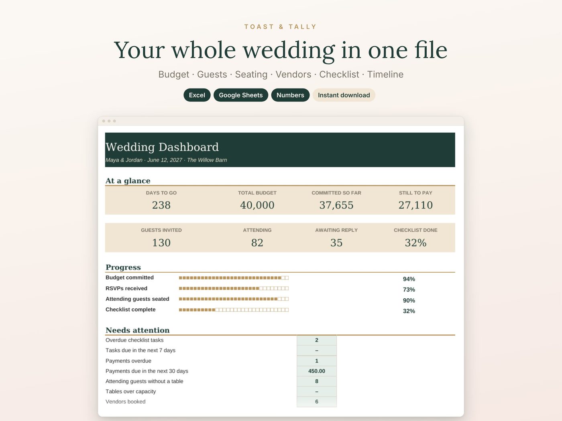Click the Progress section heading
The height and width of the screenshot is (421, 562).
(x=123, y=267)
